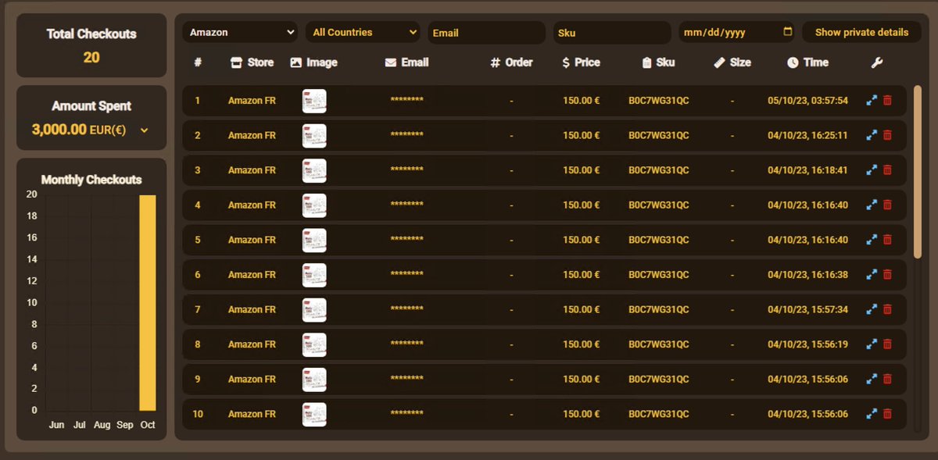The width and height of the screenshot is (938, 460).
Task: Expand details for the 16:16:38 checkout
Action: tap(872, 275)
